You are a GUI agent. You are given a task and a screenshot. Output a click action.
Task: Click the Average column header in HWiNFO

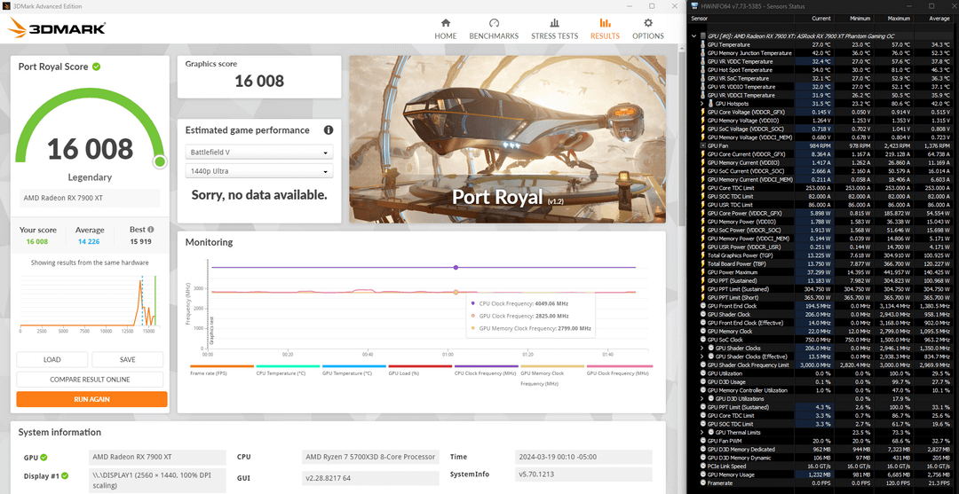(940, 19)
